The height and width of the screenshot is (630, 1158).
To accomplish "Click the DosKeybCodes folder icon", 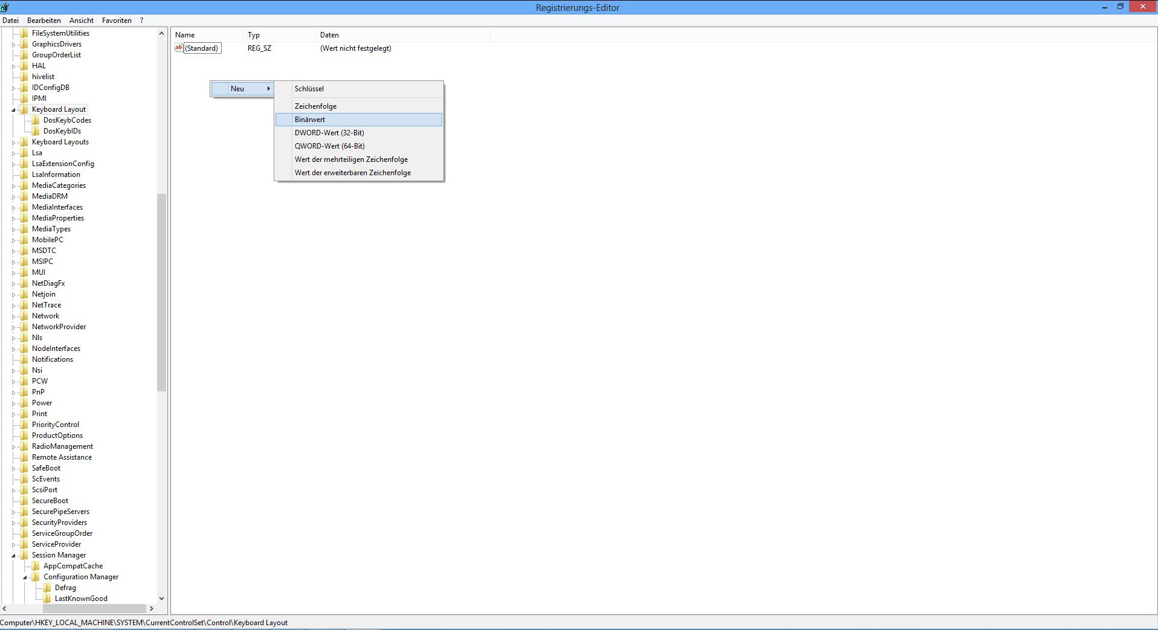I will pos(36,120).
